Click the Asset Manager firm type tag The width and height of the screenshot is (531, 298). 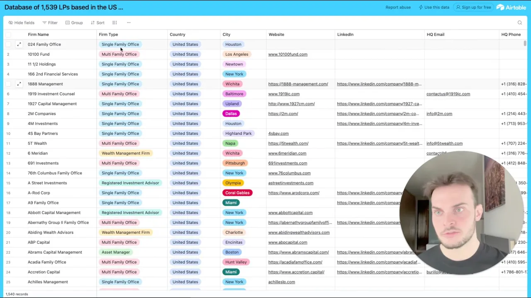116,252
